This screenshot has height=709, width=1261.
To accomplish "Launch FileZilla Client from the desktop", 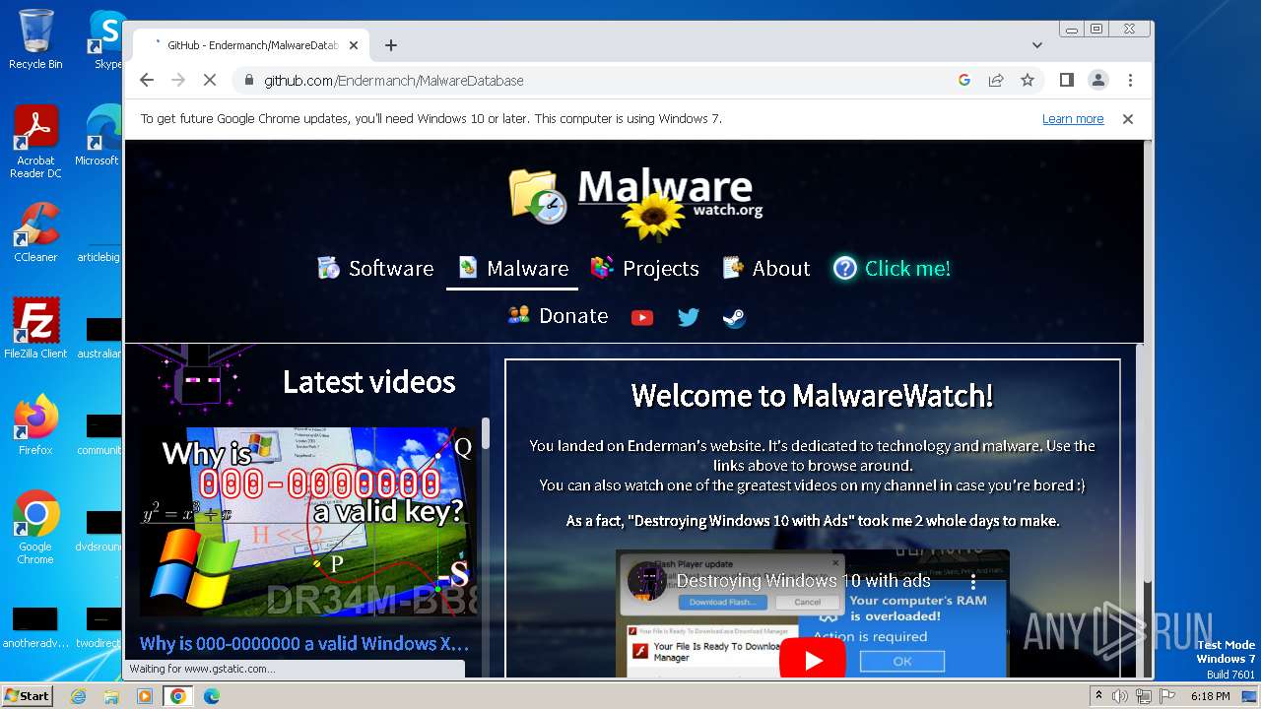I will click(35, 329).
